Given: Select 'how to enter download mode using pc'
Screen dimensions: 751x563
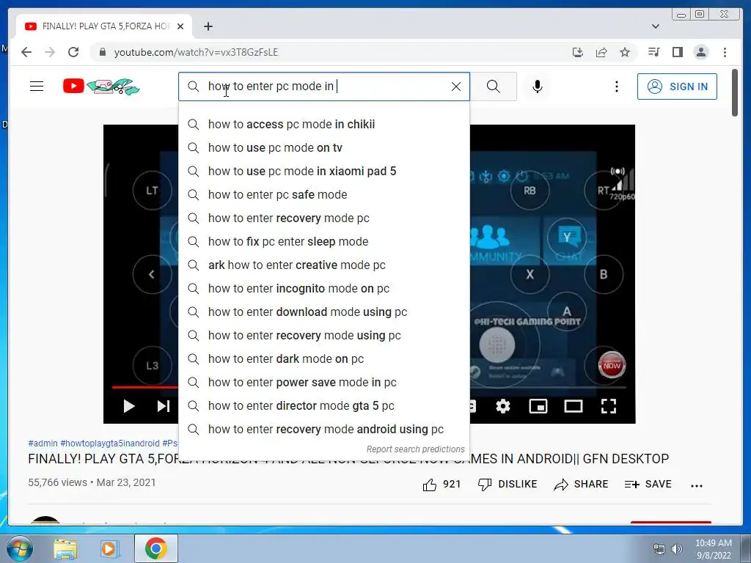Looking at the screenshot, I should 324,312.
